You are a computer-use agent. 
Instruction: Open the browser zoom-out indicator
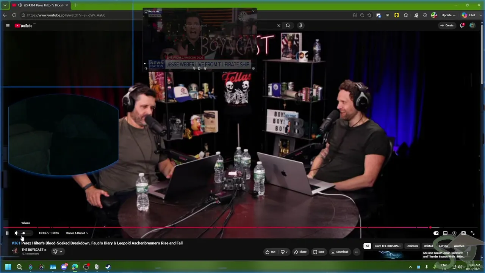click(x=362, y=15)
